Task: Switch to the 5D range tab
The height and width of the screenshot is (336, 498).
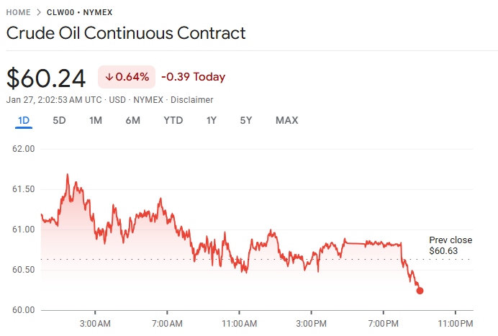Action: click(x=59, y=120)
